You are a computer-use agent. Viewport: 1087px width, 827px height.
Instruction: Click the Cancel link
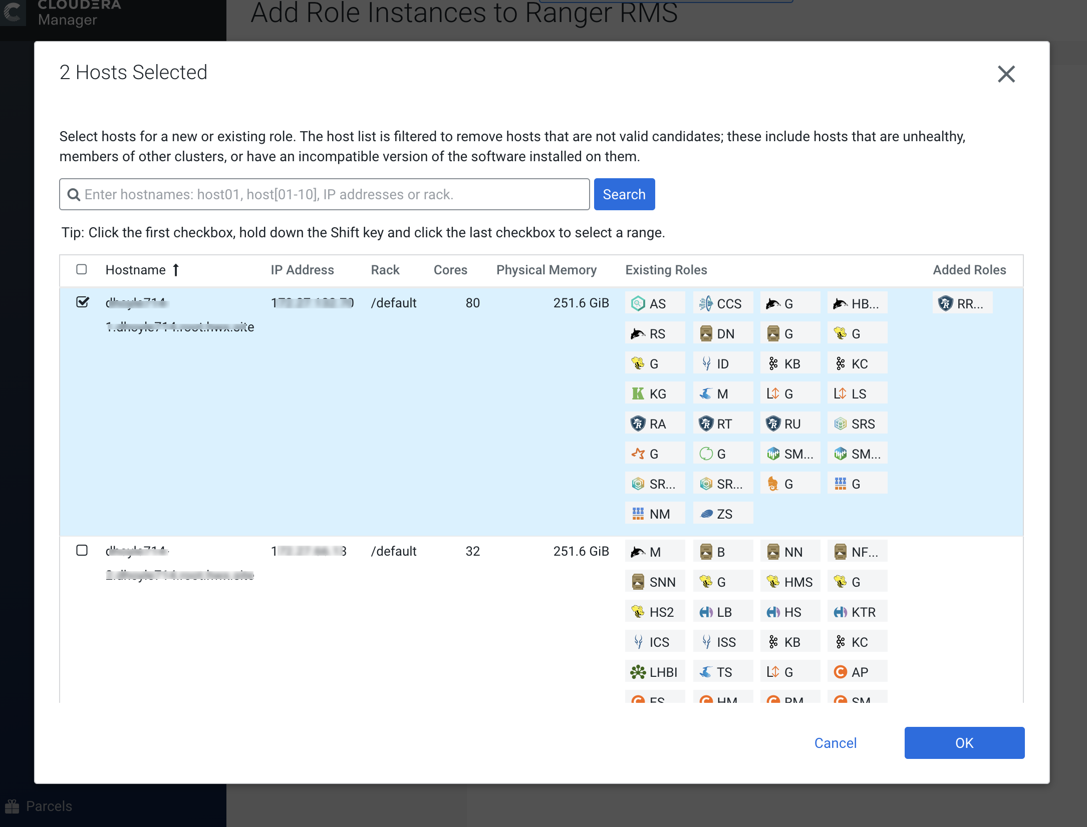click(835, 743)
